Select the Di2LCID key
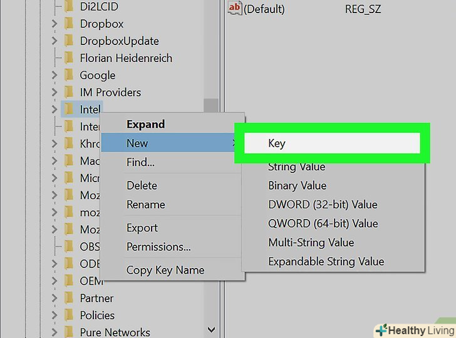 click(99, 6)
